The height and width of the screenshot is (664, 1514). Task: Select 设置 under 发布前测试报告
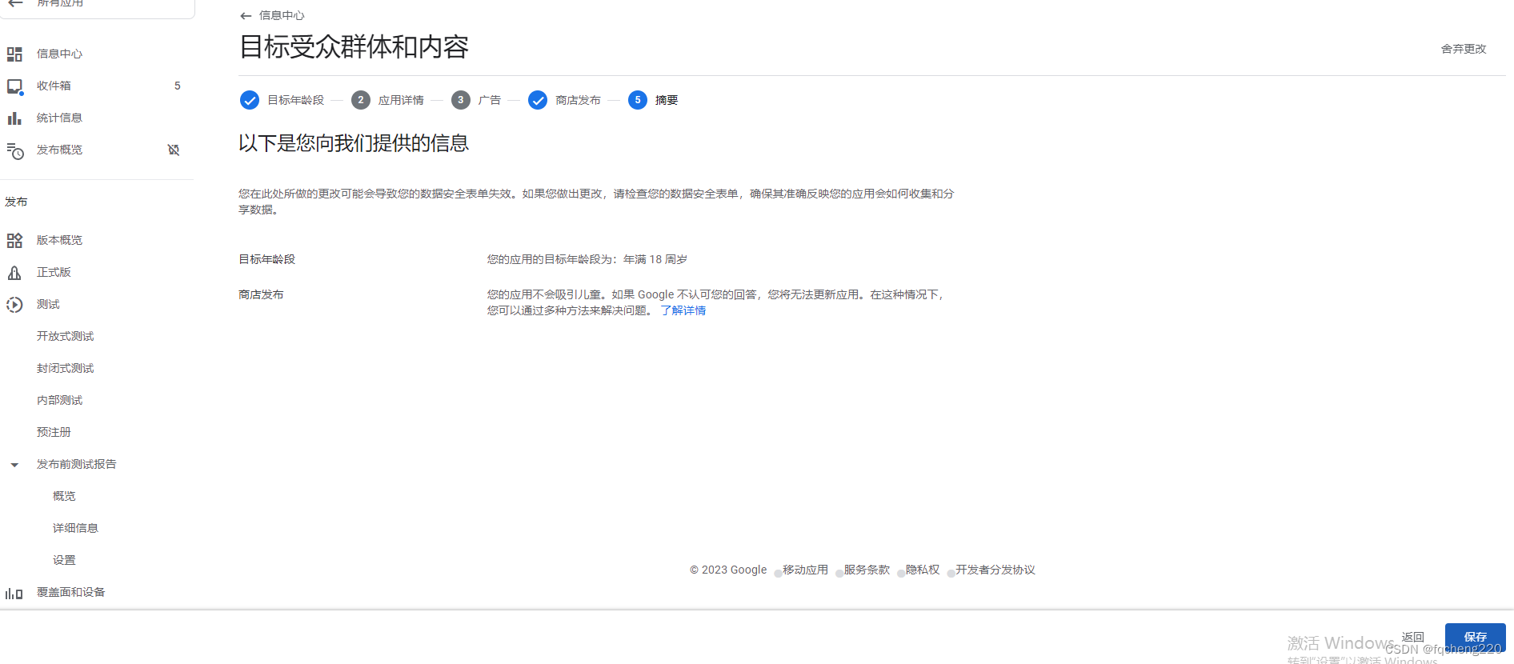64,560
